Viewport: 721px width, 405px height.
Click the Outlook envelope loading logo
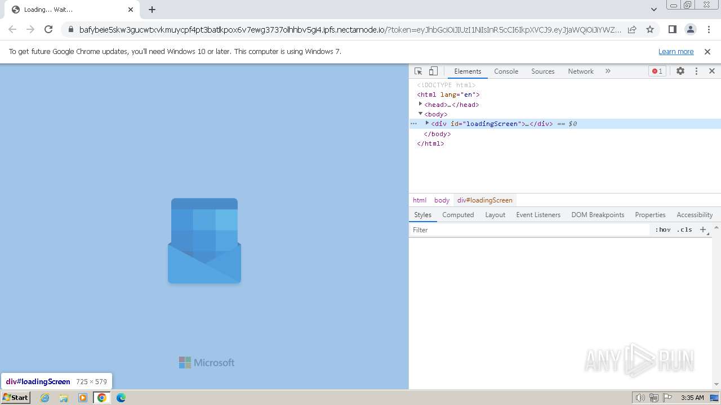tap(204, 241)
